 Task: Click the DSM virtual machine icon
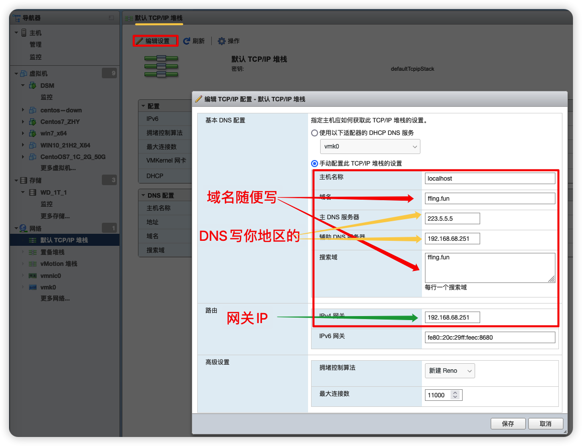click(33, 86)
